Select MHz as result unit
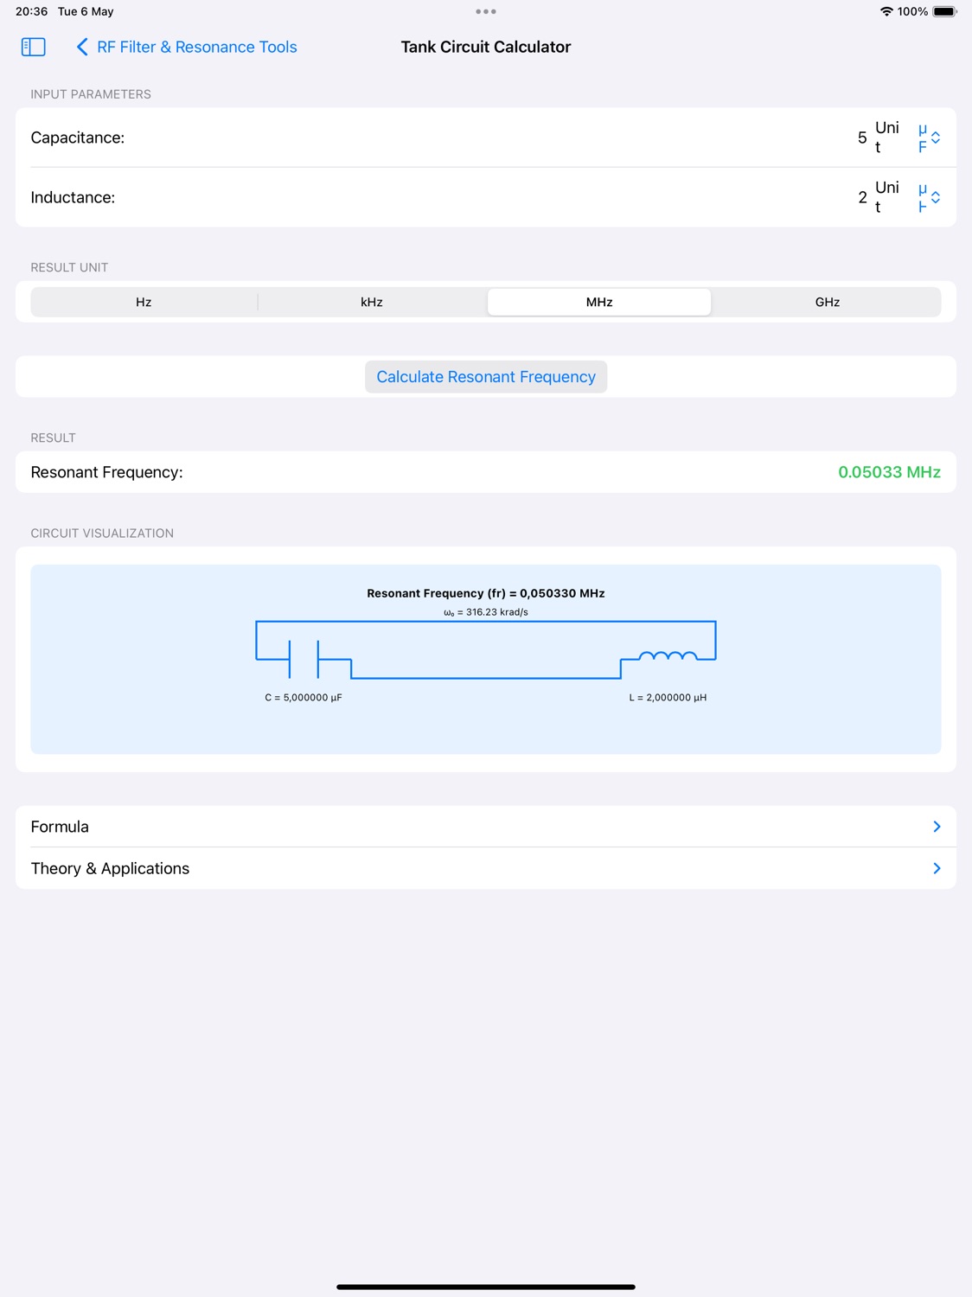This screenshot has width=972, height=1297. point(599,302)
